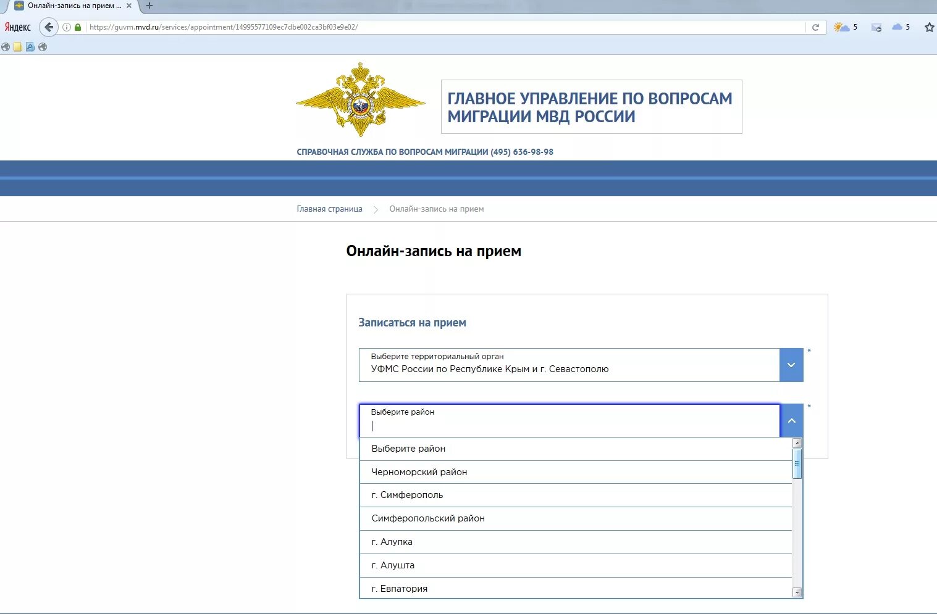The image size is (937, 614).
Task: Select г. Евпатория from the list
Action: click(x=576, y=588)
